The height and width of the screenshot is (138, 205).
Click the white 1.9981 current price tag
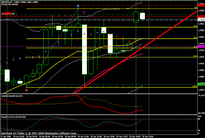[x=201, y=20]
